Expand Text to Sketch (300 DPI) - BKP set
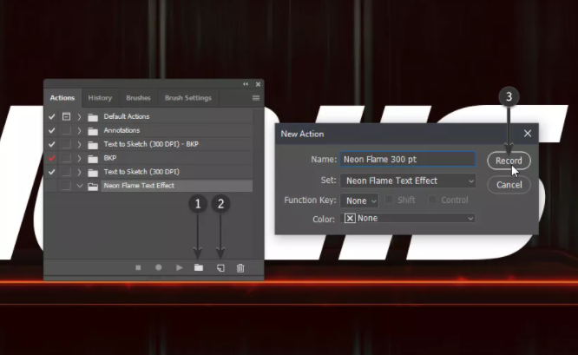The image size is (578, 355). pos(79,144)
